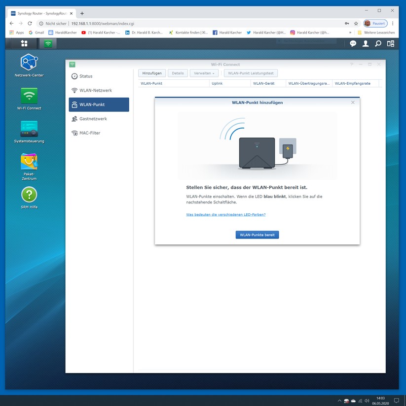This screenshot has height=406, width=406.
Task: Launch Paket-Zentrum desktop icon
Action: [x=29, y=162]
